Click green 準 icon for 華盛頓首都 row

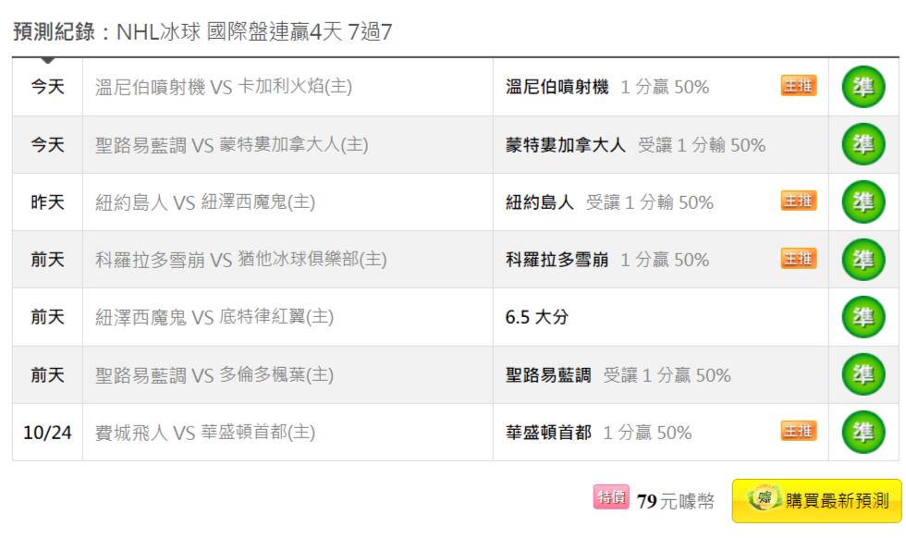863,432
